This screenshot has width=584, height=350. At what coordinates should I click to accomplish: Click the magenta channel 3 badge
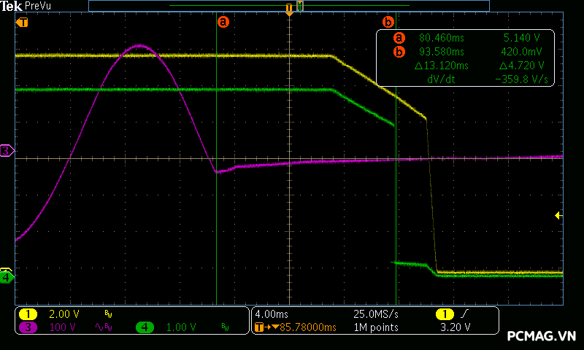28,327
